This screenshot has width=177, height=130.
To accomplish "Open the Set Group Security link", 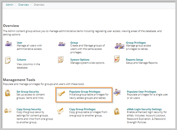I will (x=28, y=91).
